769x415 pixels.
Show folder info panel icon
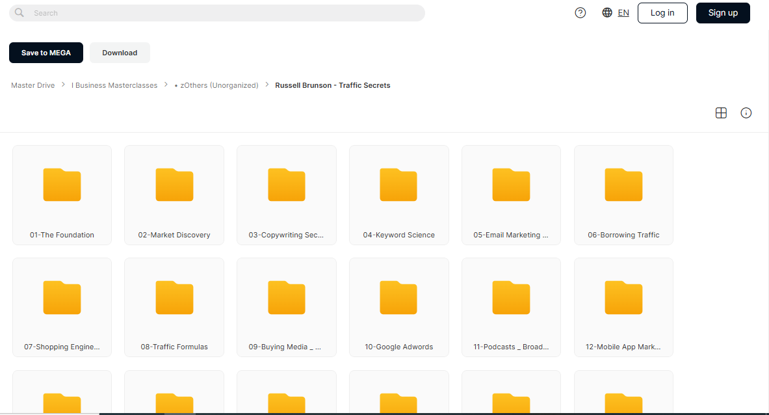(x=746, y=113)
